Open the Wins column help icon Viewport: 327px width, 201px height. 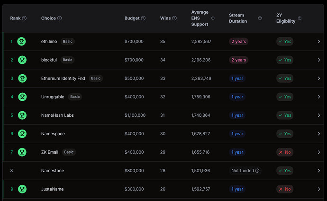[174, 18]
